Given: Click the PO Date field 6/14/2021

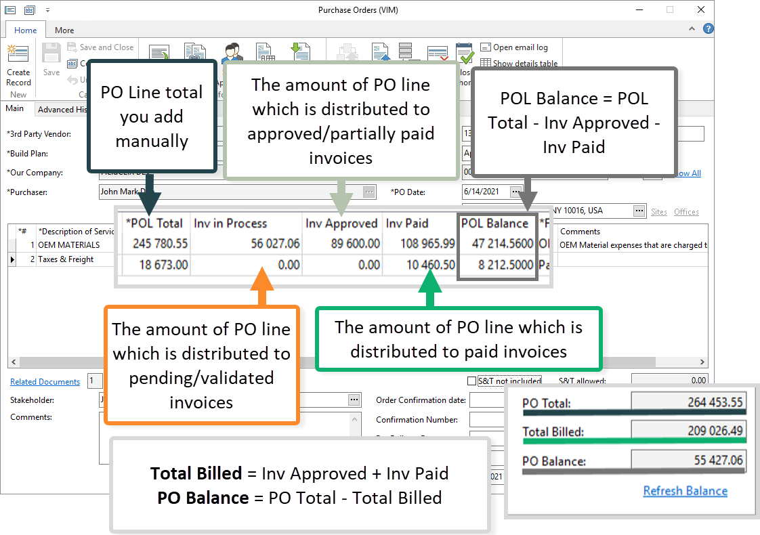Looking at the screenshot, I should point(486,192).
